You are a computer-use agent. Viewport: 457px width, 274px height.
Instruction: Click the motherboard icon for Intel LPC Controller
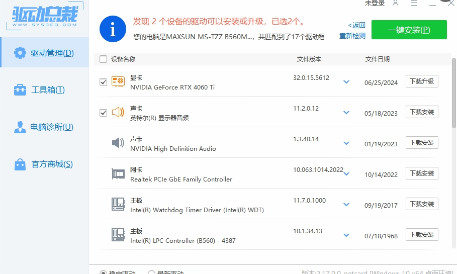point(118,235)
